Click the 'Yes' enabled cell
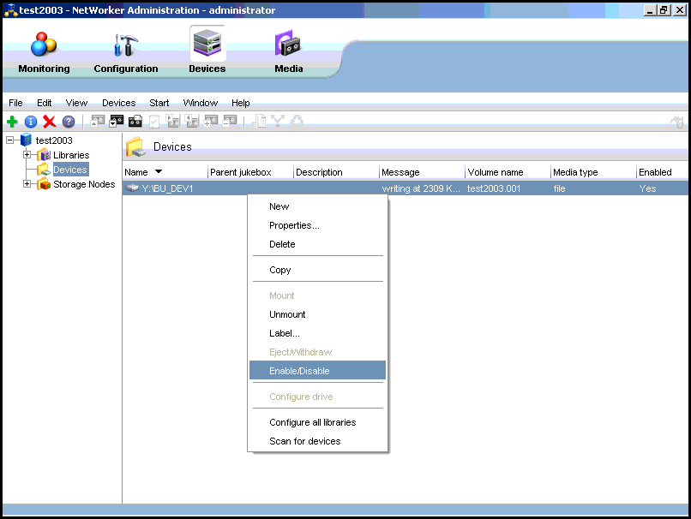 (x=647, y=189)
